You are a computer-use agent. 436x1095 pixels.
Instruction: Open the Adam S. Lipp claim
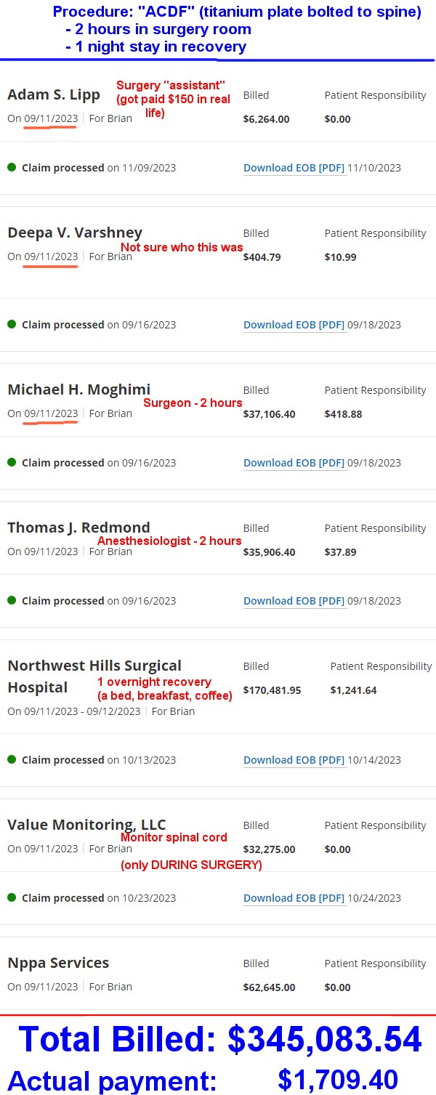[54, 95]
